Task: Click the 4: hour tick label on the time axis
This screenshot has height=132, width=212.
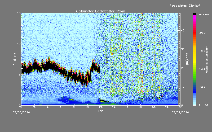Action: tap(48, 107)
